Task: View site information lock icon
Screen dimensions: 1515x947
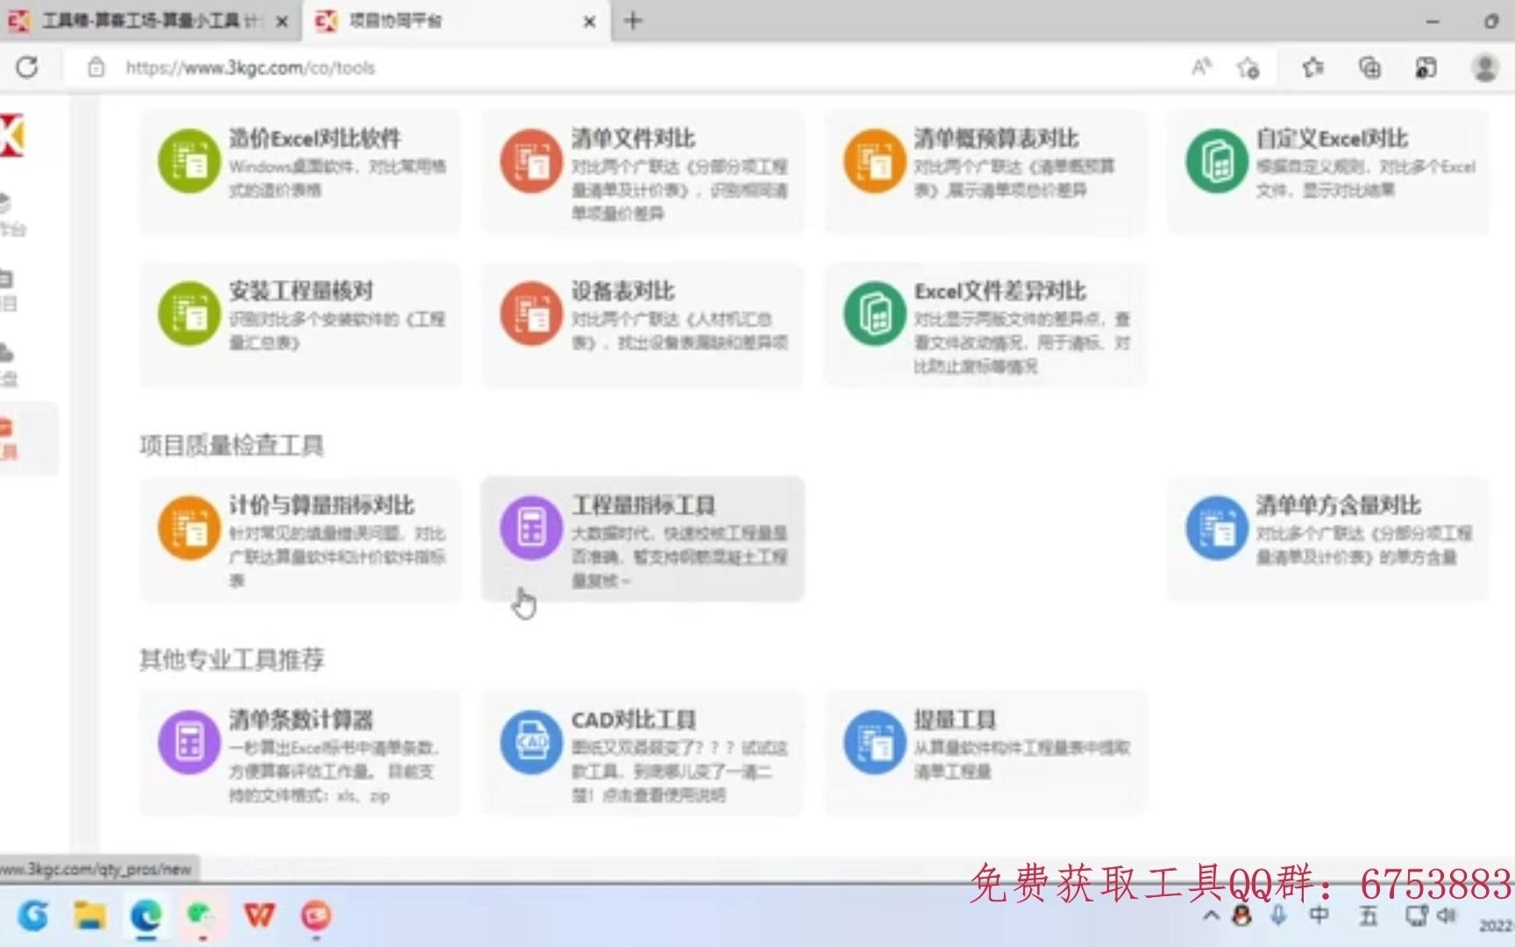Action: (96, 68)
